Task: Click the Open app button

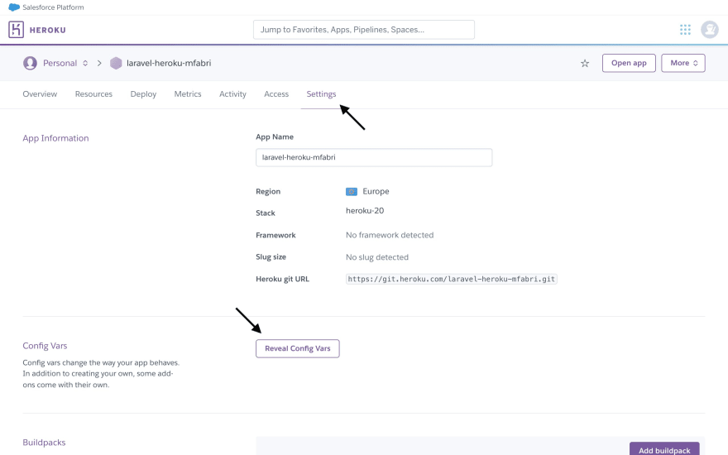Action: coord(629,63)
